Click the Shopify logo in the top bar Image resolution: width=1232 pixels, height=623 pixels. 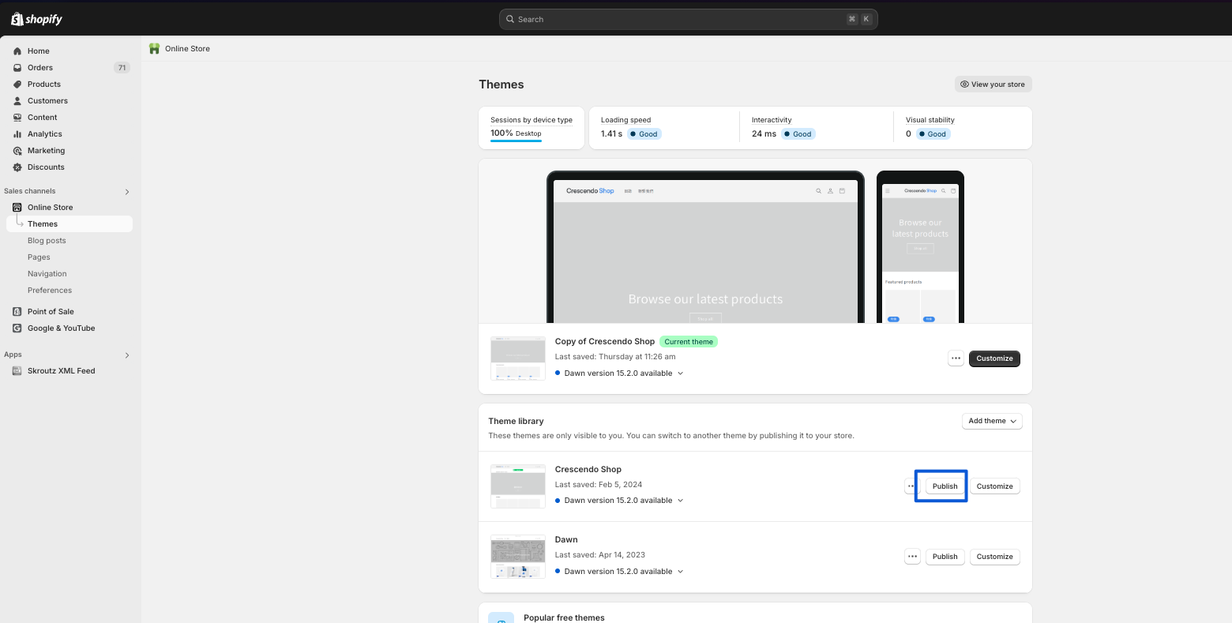[36, 19]
